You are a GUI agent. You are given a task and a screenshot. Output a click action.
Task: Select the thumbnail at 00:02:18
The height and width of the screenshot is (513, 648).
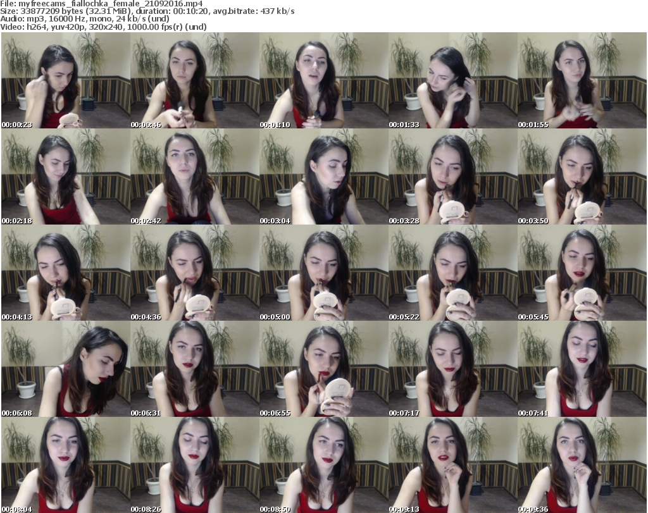66,176
